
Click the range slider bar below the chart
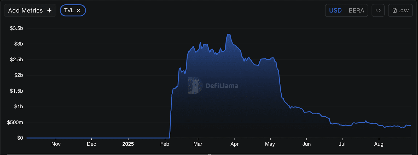(209, 154)
